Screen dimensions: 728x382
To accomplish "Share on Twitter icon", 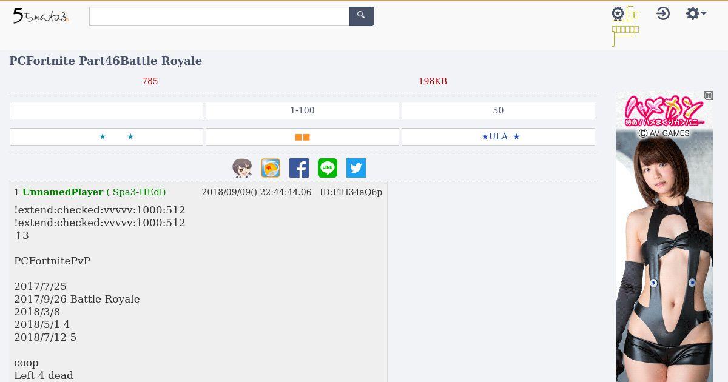I will (x=356, y=168).
